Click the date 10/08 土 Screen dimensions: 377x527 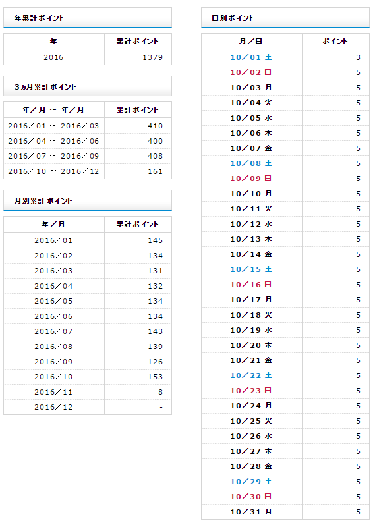251,163
